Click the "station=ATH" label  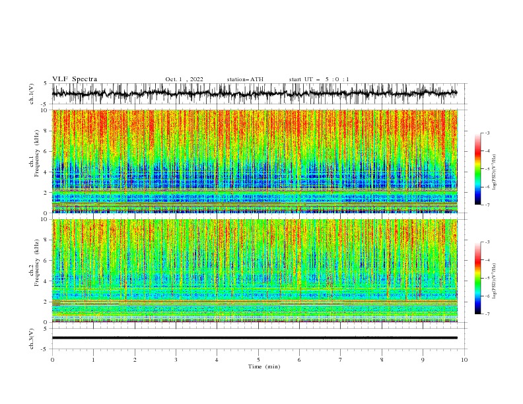click(245, 79)
